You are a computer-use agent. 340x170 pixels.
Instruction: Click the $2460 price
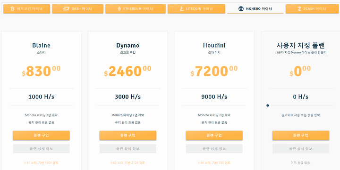127,71
